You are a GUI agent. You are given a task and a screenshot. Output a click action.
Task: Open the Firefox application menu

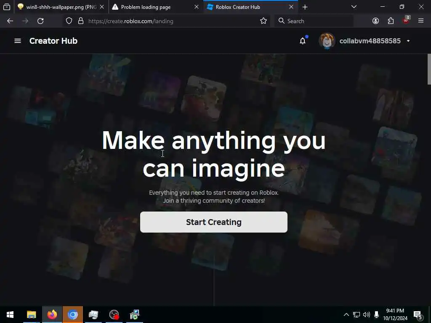pos(421,21)
